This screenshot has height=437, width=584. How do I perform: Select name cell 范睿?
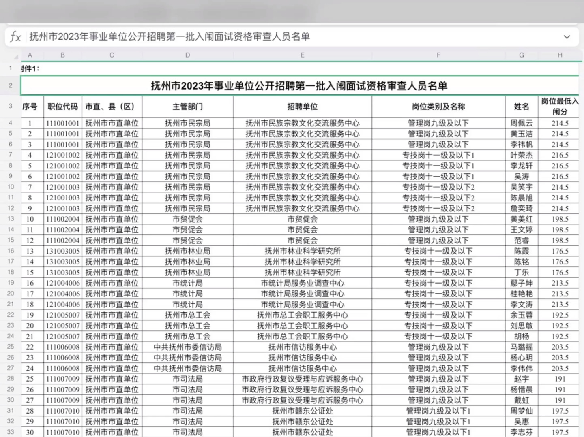pos(522,240)
